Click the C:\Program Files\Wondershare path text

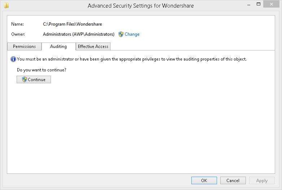tap(72, 24)
